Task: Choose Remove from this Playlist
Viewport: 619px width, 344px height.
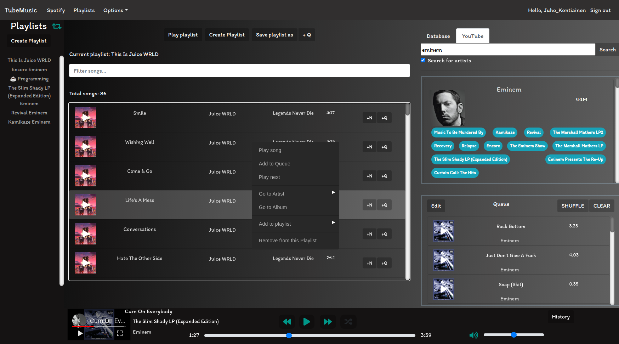Action: [x=295, y=241]
